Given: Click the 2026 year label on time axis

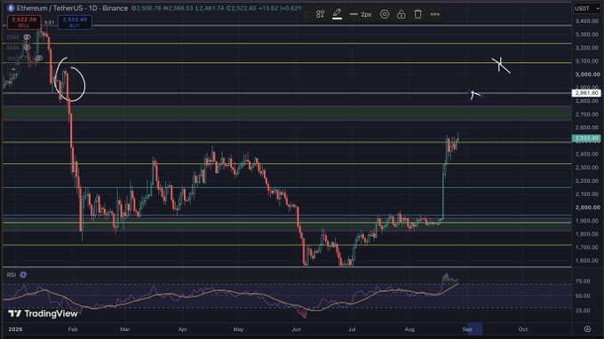Looking at the screenshot, I should coord(15,329).
